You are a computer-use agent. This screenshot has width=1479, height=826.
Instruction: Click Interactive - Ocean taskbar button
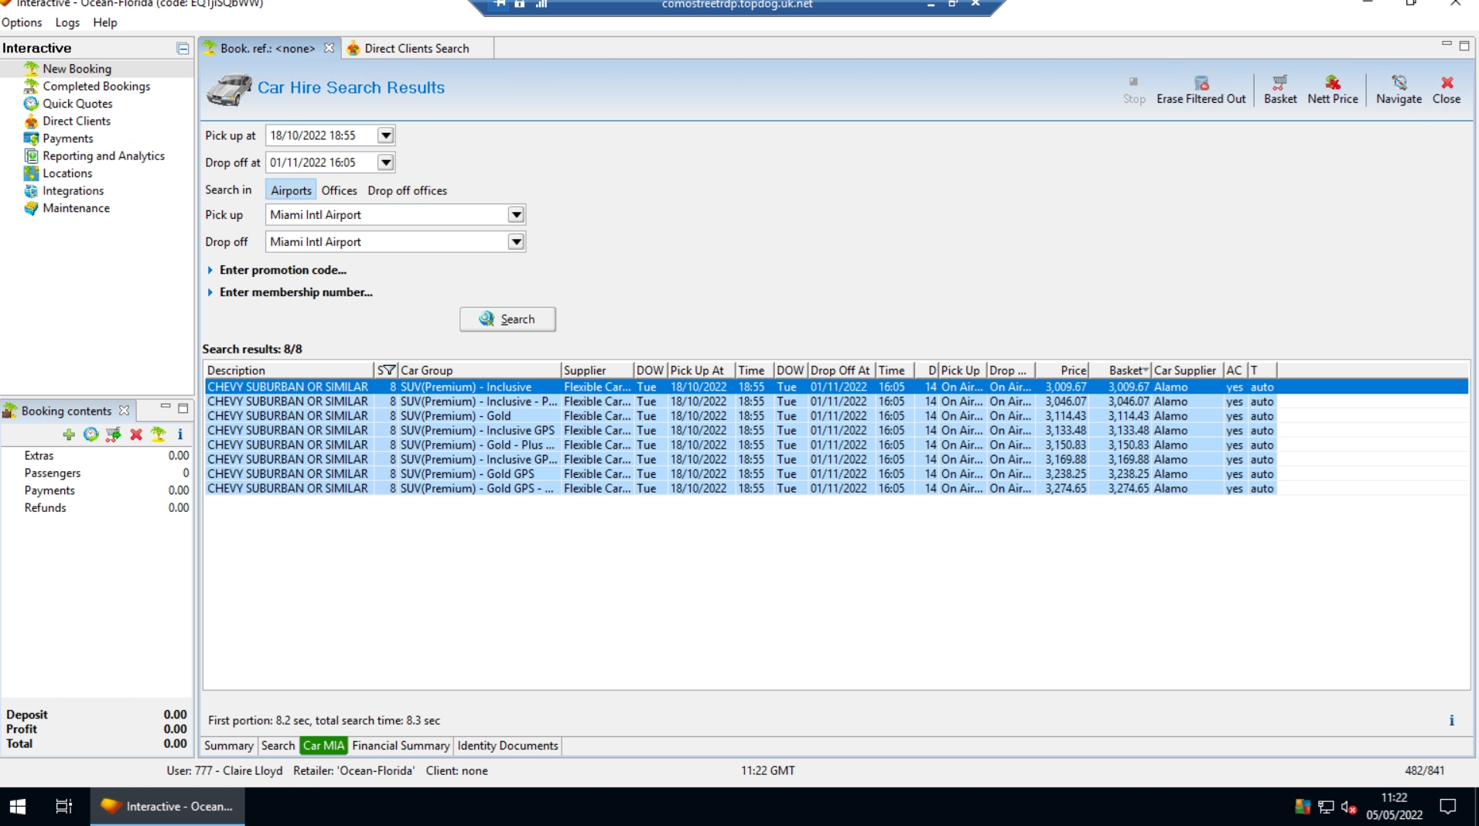[168, 807]
